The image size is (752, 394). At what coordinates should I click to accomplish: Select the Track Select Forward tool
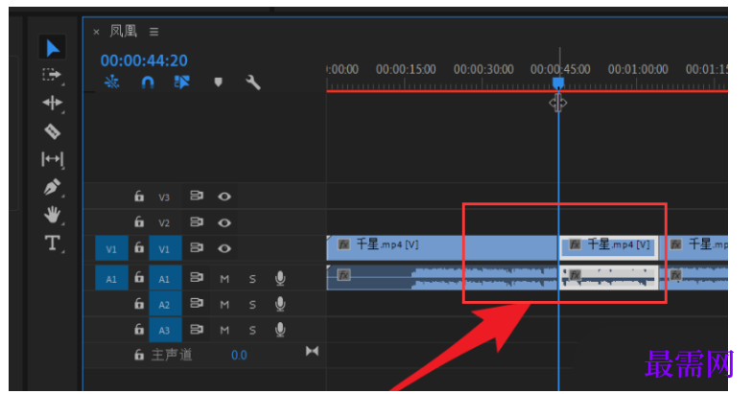pos(52,75)
